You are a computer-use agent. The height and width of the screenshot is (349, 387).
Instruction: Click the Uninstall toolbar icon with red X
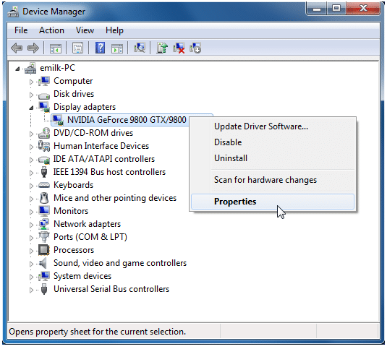point(179,48)
